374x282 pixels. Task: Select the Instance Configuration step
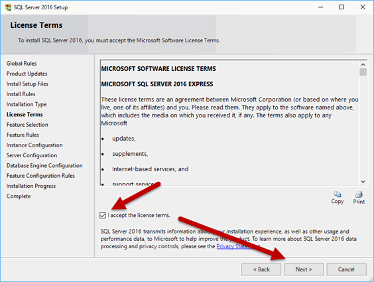point(34,145)
